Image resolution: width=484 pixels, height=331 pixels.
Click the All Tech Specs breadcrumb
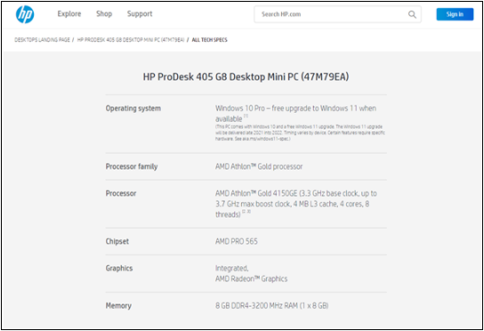210,40
